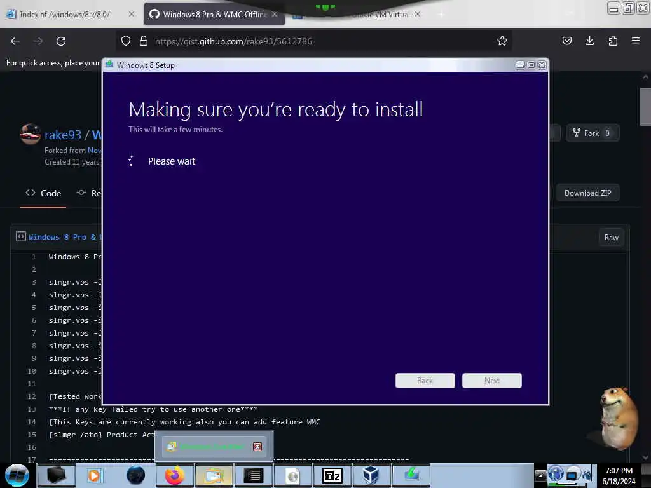
Task: Open the black terminal window taskbar icon
Action: pos(254,475)
